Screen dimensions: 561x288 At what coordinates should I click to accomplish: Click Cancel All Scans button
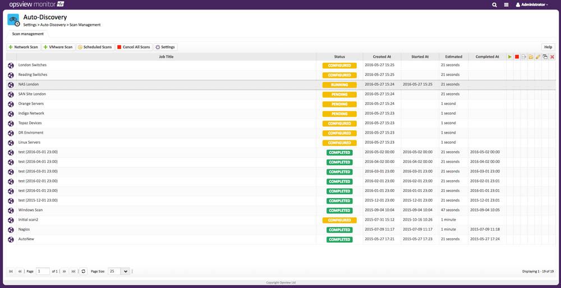coord(134,47)
